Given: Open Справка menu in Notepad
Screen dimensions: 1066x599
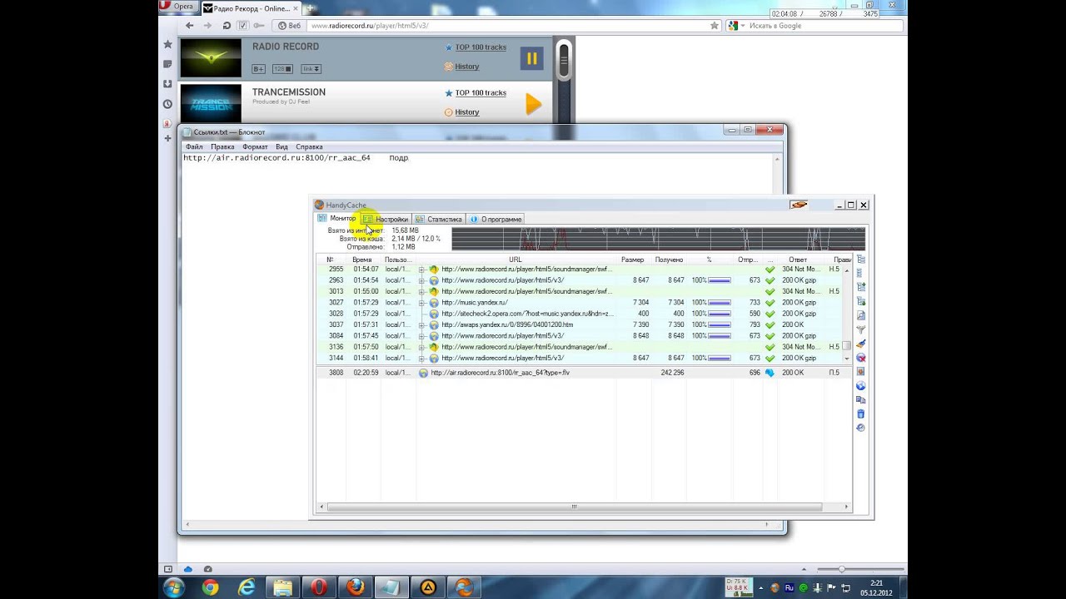Looking at the screenshot, I should (x=309, y=146).
